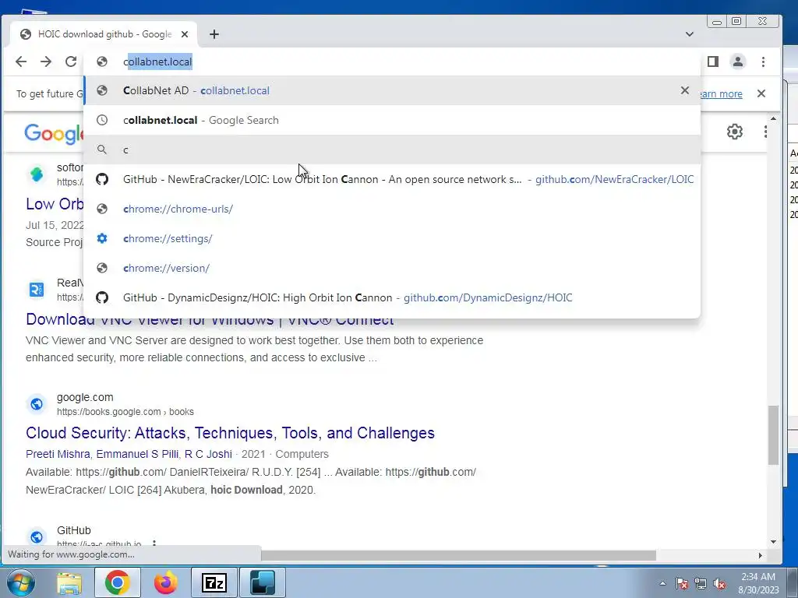The image size is (798, 598).
Task: Select the chrome://chrome-urls/ suggestion
Action: point(392,209)
